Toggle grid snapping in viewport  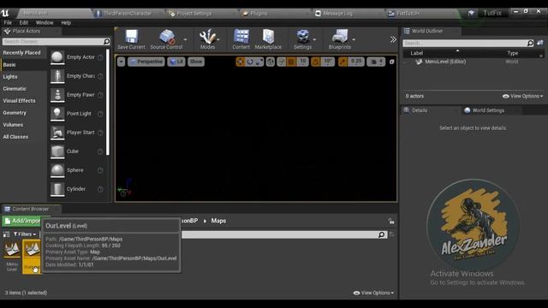pos(291,62)
